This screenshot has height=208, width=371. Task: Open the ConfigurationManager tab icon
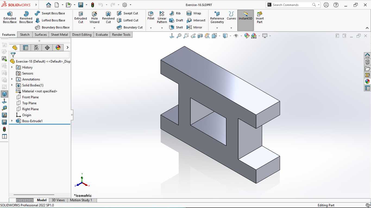click(36, 48)
